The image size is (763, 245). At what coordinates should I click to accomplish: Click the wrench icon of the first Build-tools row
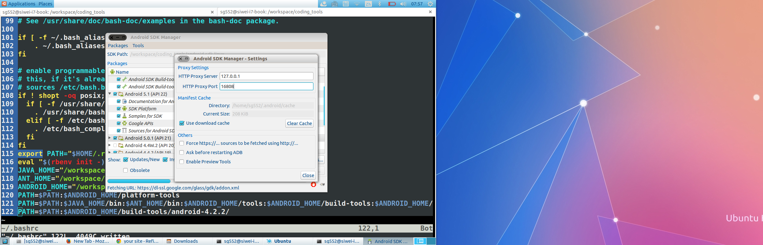click(x=125, y=79)
